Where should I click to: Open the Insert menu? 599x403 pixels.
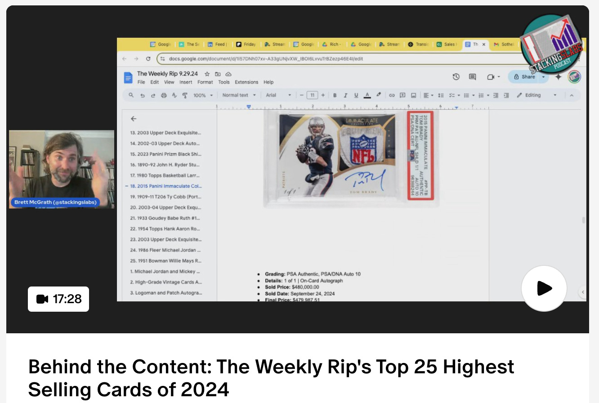[x=186, y=82]
